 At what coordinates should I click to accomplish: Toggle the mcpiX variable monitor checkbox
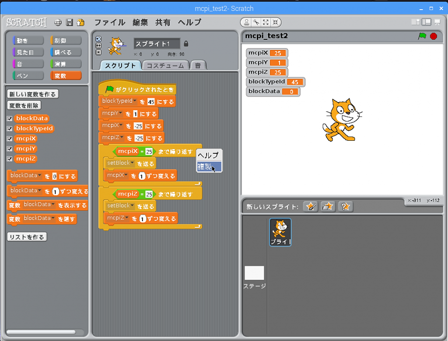[x=10, y=139]
